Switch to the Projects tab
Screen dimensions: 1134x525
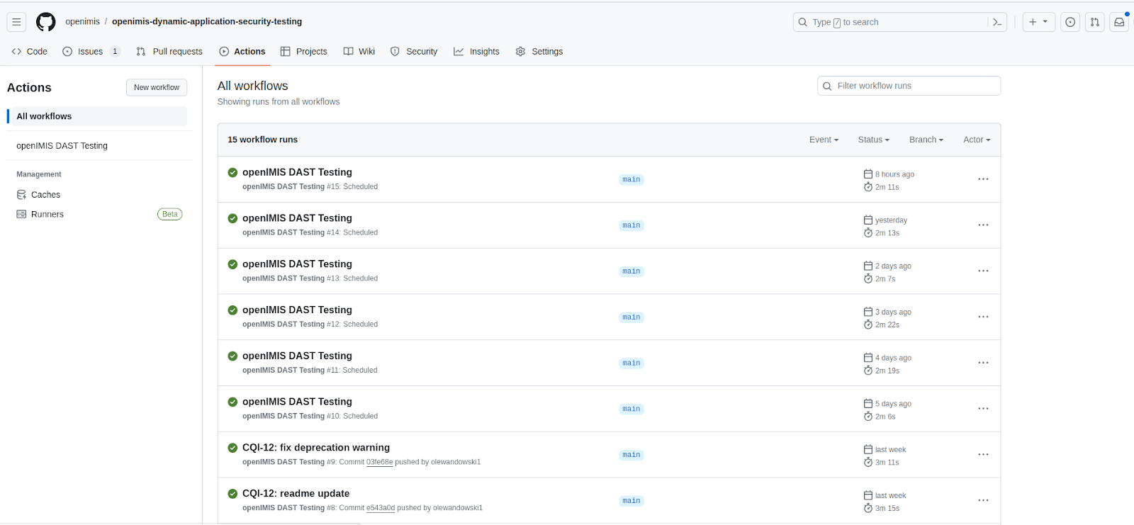point(303,52)
